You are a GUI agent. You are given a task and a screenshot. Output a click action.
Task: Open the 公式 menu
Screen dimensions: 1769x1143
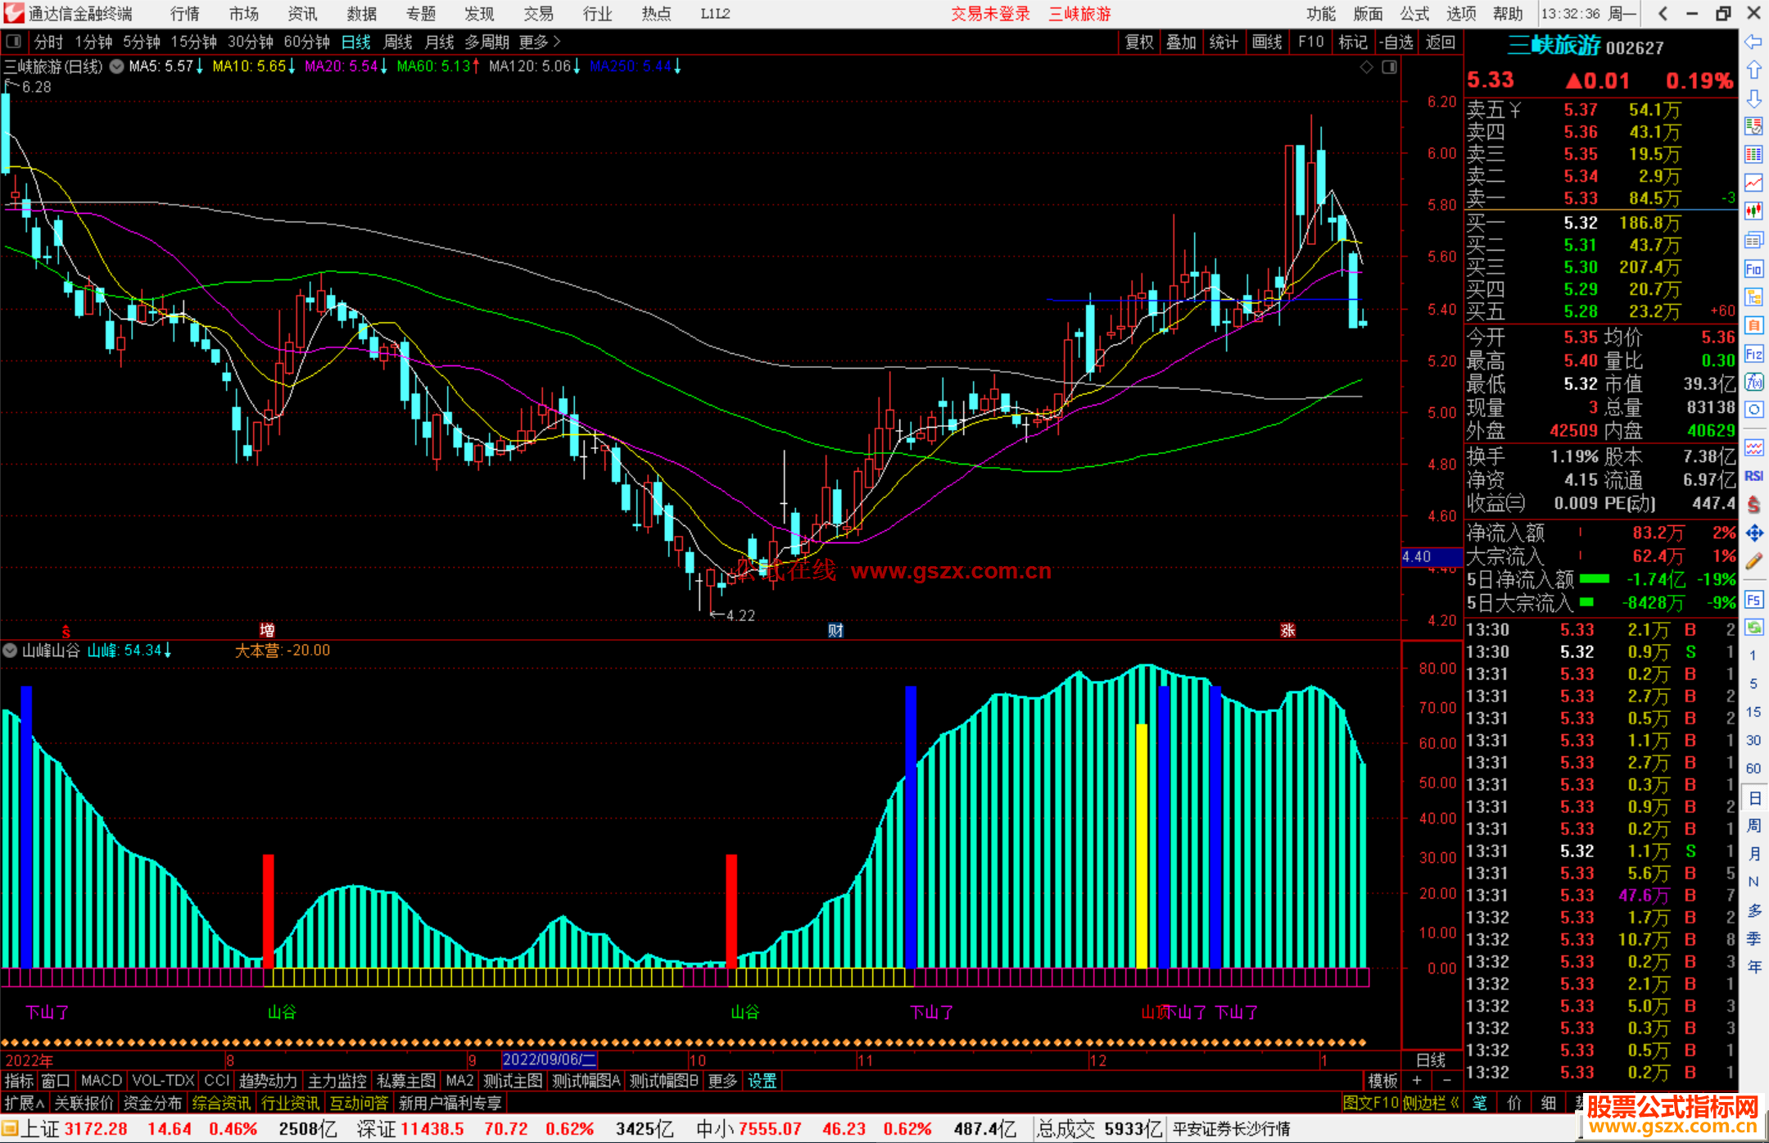[1414, 14]
